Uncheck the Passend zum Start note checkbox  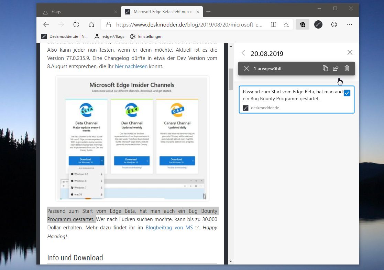347,93
